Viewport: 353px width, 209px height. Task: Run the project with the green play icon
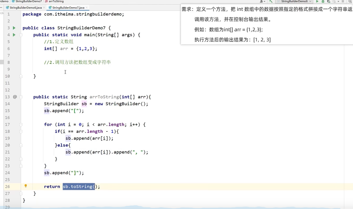[317, 1]
